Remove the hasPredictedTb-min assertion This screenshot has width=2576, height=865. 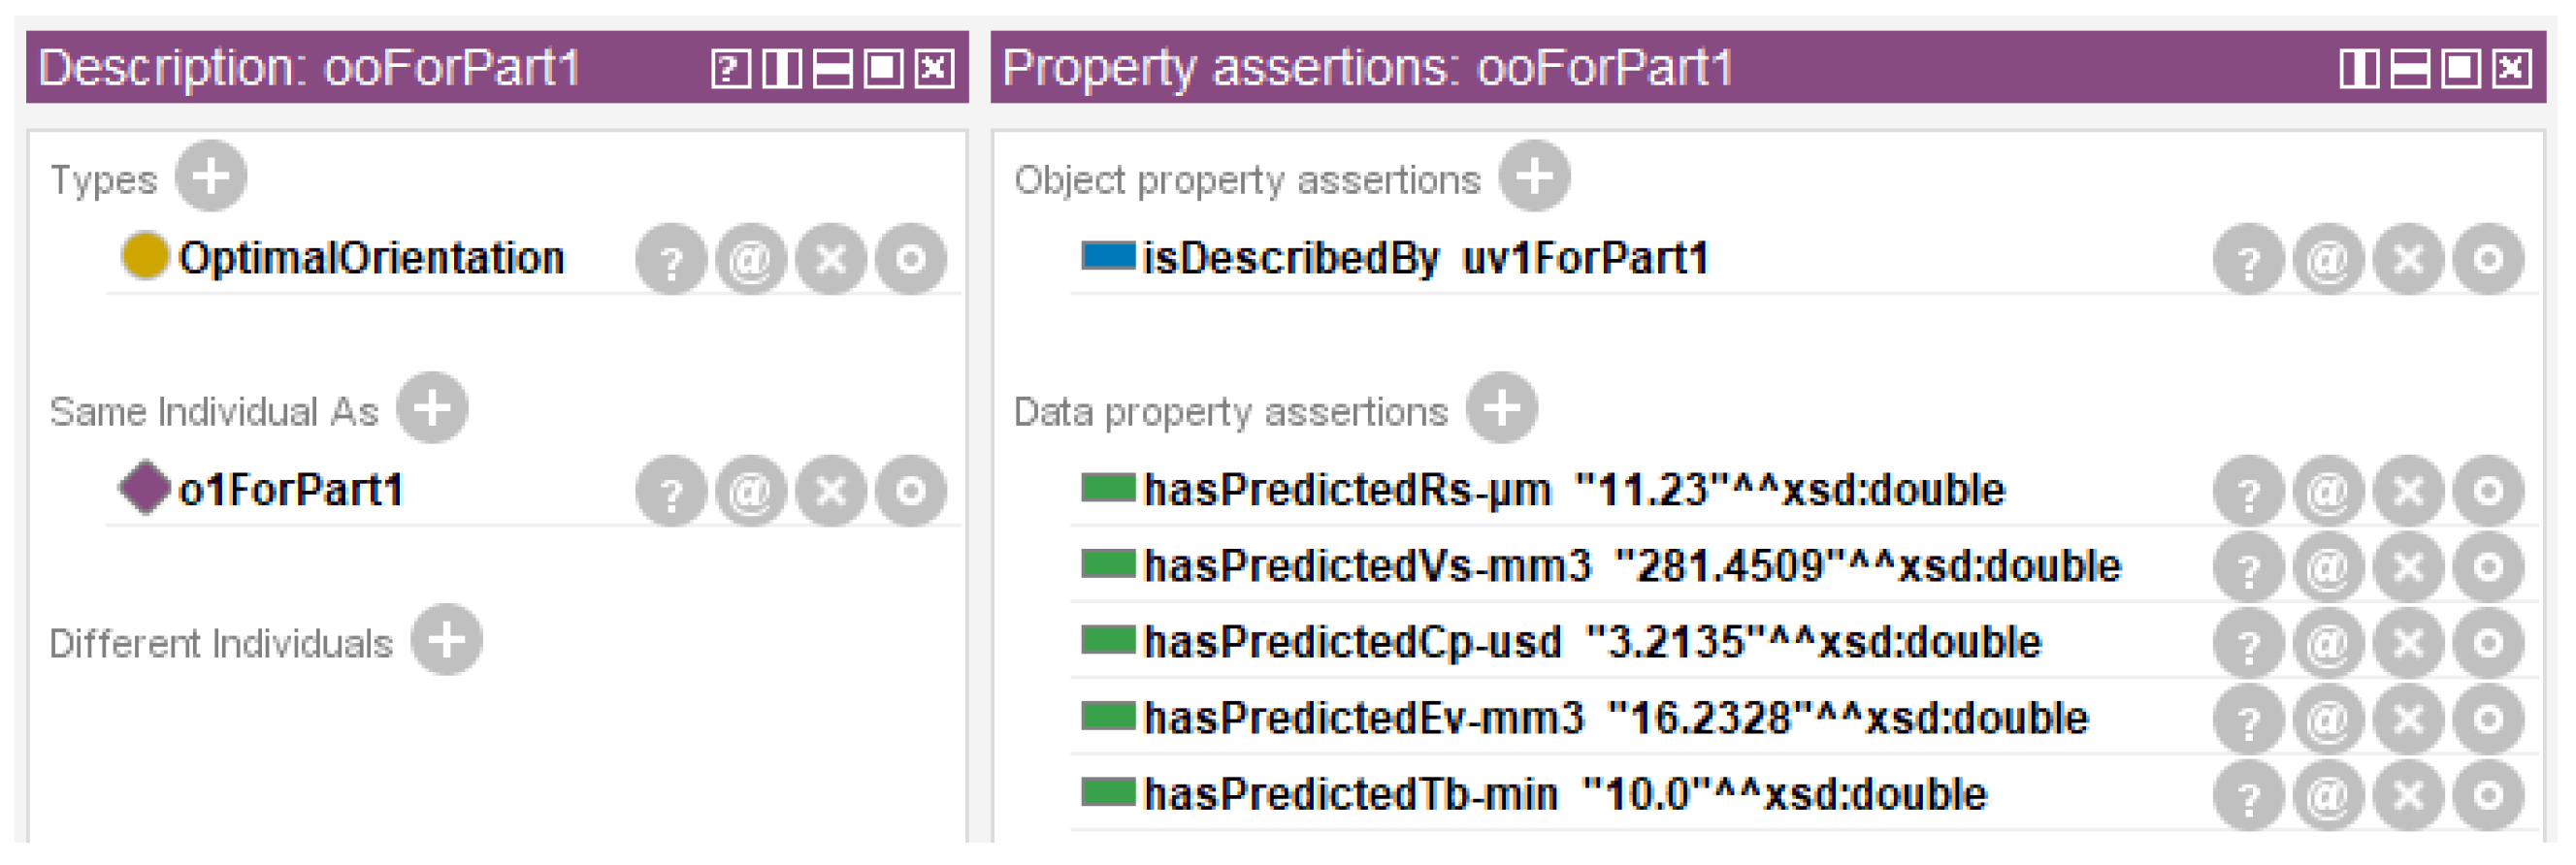tap(2408, 795)
